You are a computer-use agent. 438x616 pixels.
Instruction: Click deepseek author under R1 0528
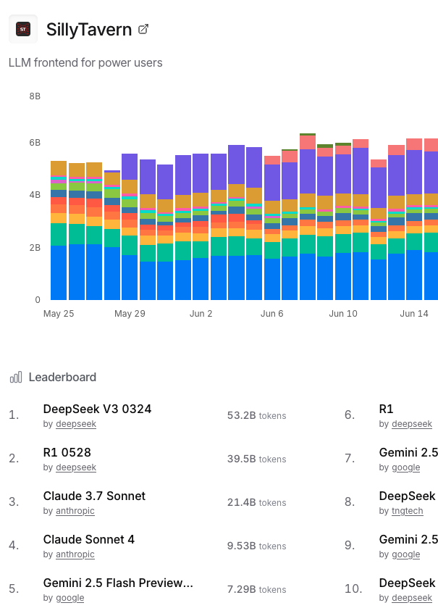76,467
